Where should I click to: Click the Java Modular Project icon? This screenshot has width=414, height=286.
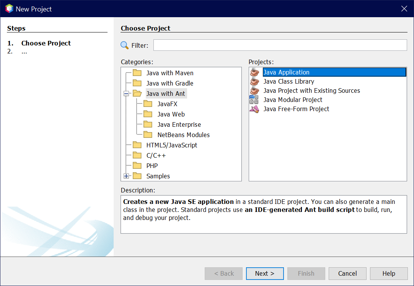point(254,100)
